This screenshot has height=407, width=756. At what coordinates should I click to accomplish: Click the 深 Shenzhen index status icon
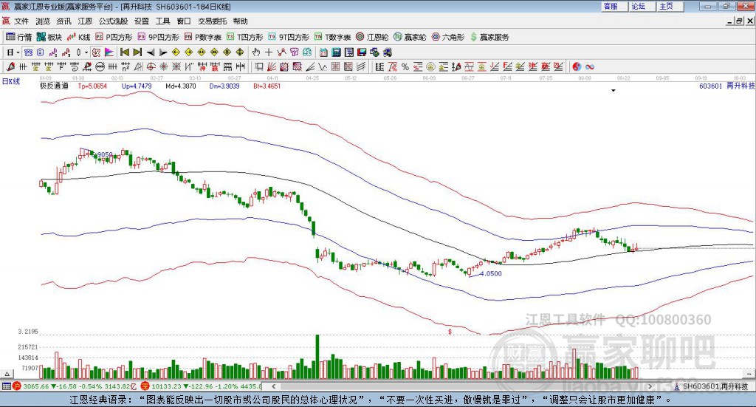click(145, 386)
